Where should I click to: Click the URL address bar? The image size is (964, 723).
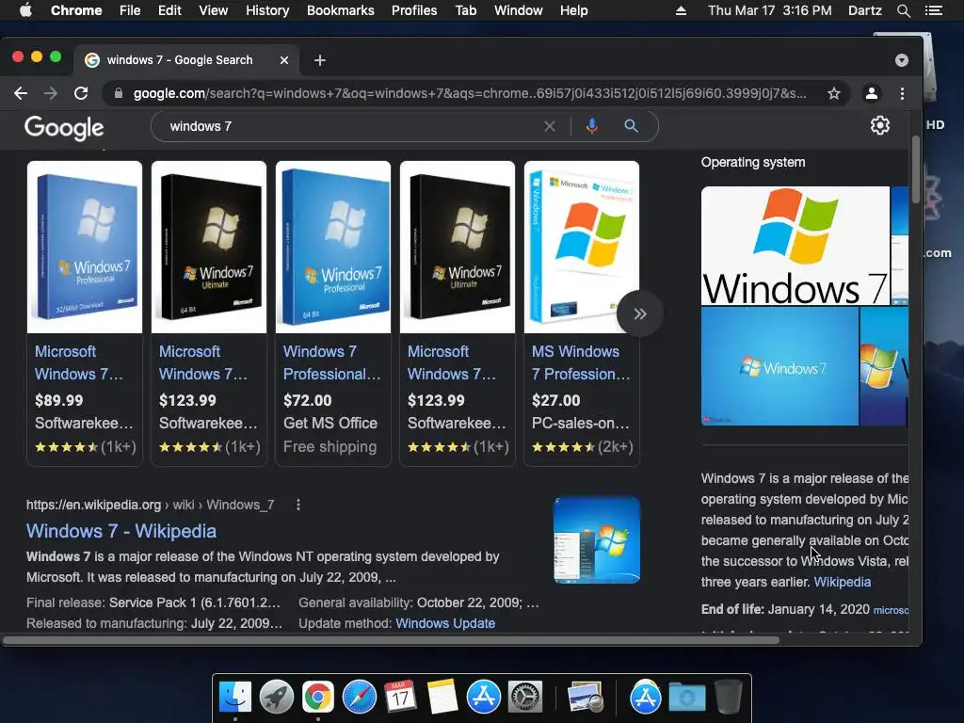pos(471,93)
